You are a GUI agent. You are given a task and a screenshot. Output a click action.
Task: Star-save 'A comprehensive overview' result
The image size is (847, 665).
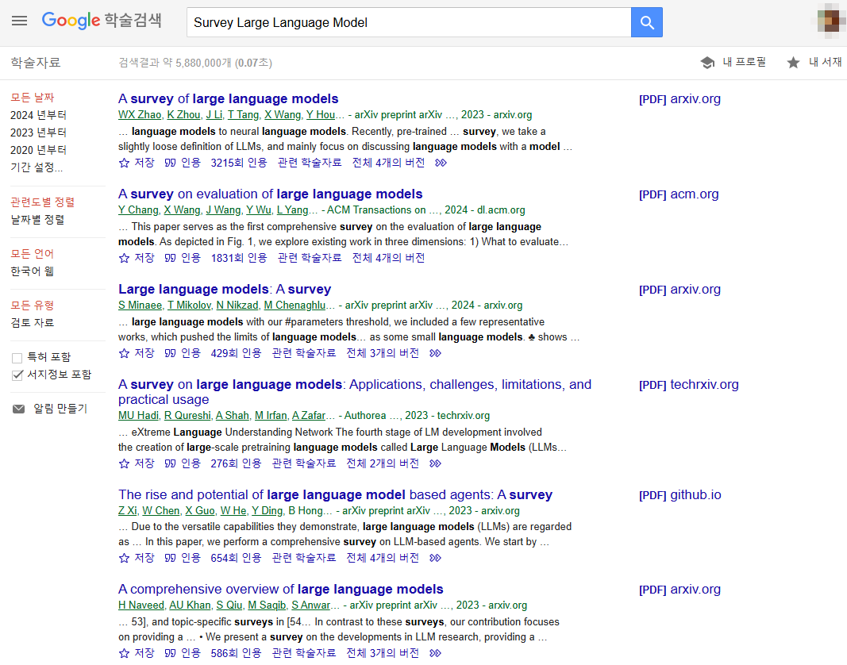(x=124, y=653)
